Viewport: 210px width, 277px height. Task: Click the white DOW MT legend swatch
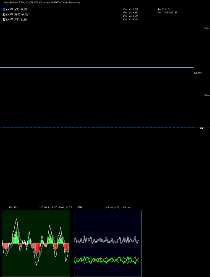point(4,15)
